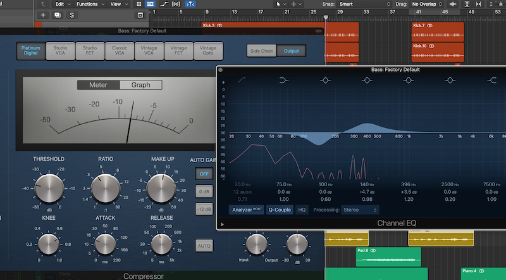Image resolution: width=506 pixels, height=280 pixels.
Task: Enable HQ mode in Channel EQ
Action: (x=302, y=210)
